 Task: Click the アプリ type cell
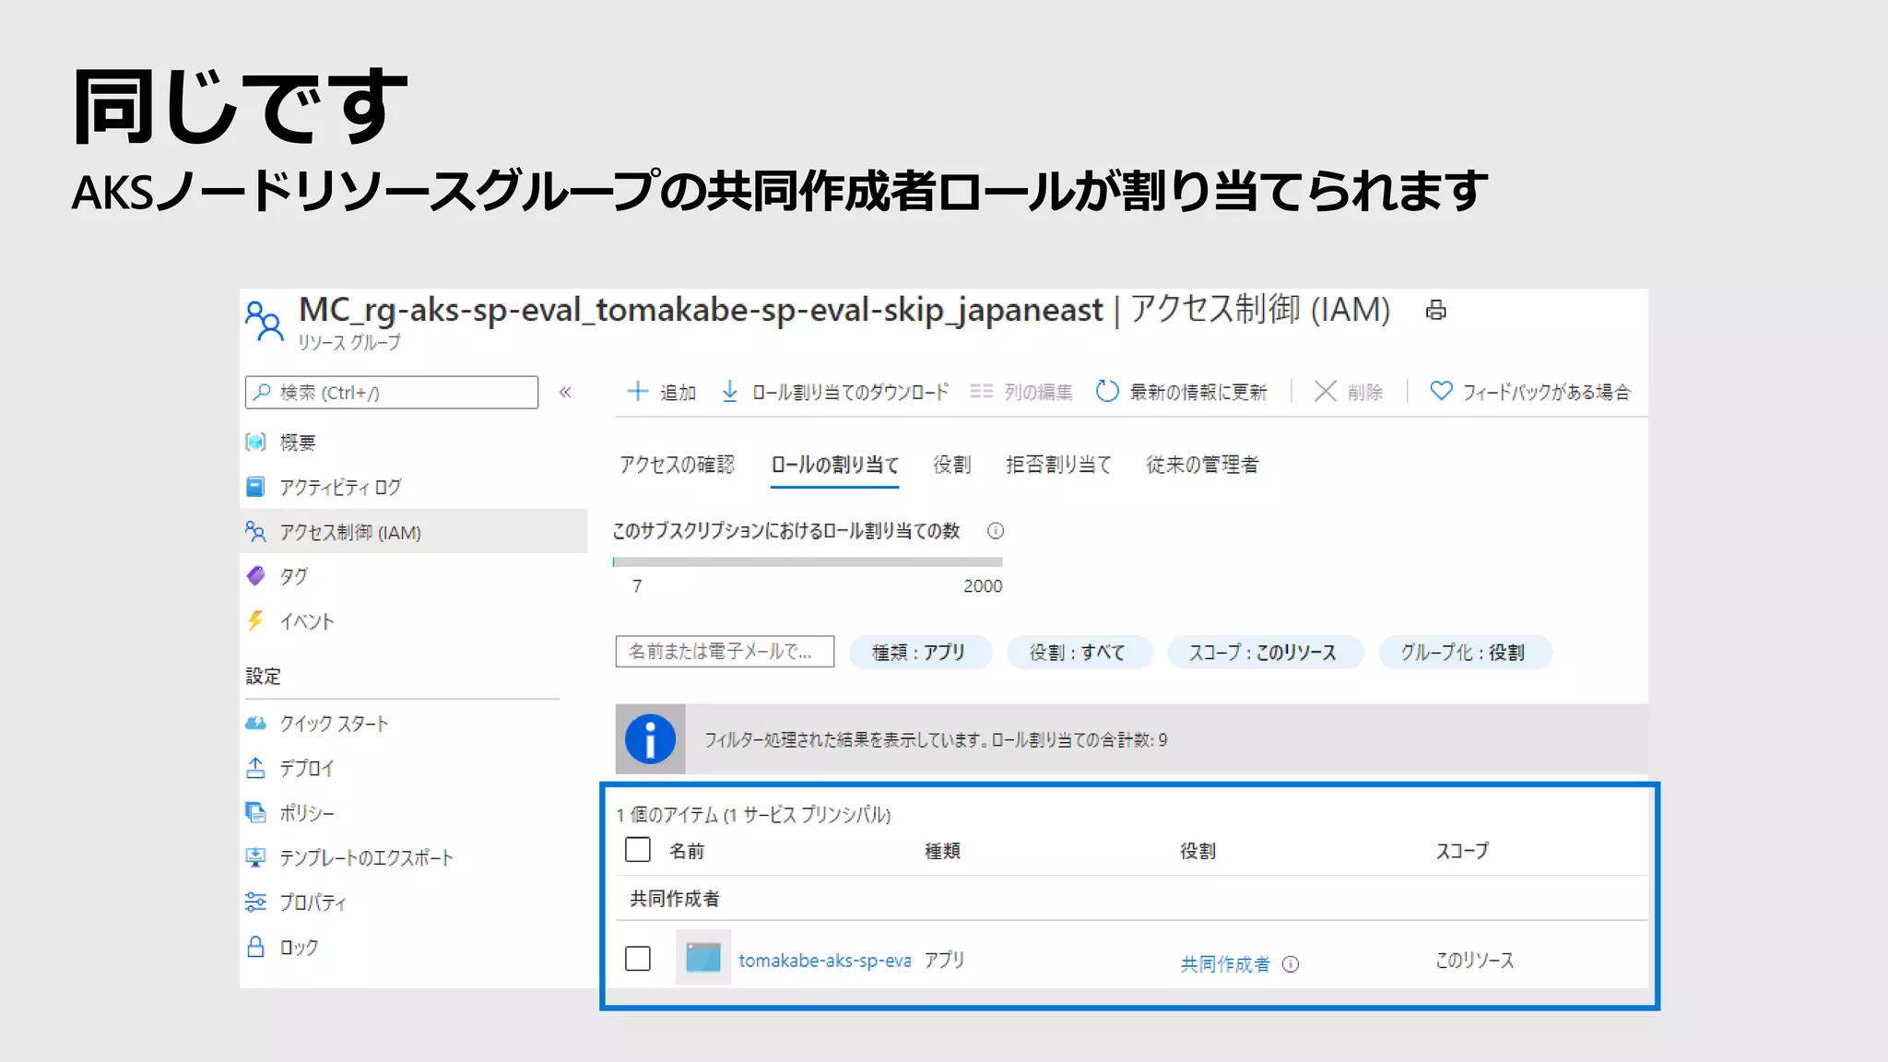click(945, 961)
